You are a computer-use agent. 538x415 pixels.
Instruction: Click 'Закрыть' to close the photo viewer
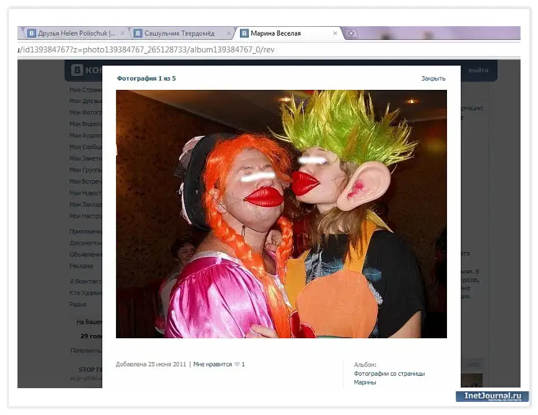click(433, 79)
